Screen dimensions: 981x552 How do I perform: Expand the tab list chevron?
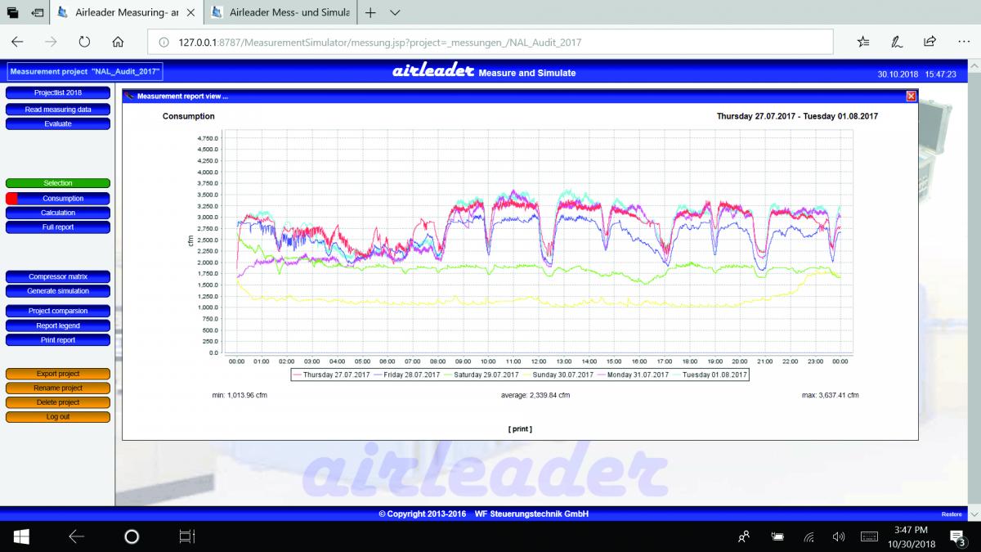point(394,13)
